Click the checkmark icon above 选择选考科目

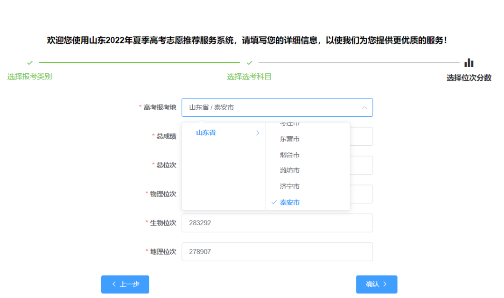[x=249, y=62]
